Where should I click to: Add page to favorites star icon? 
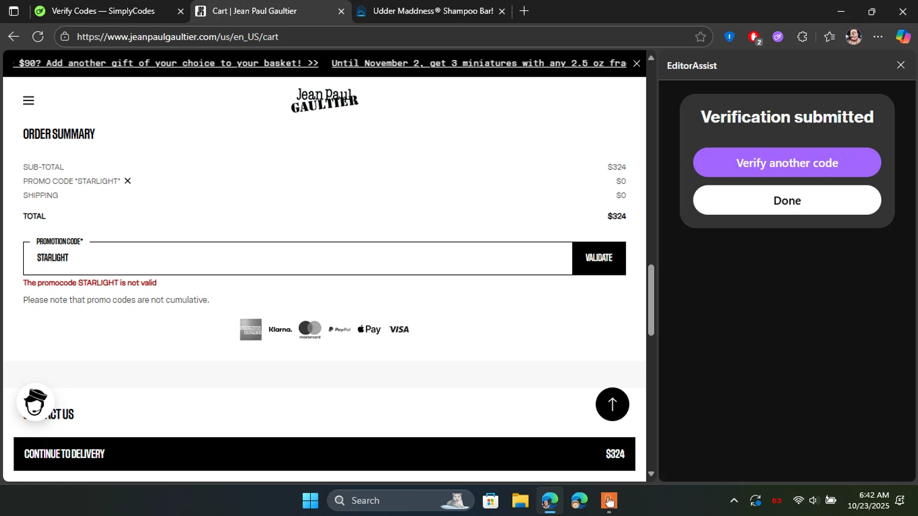pyautogui.click(x=700, y=37)
